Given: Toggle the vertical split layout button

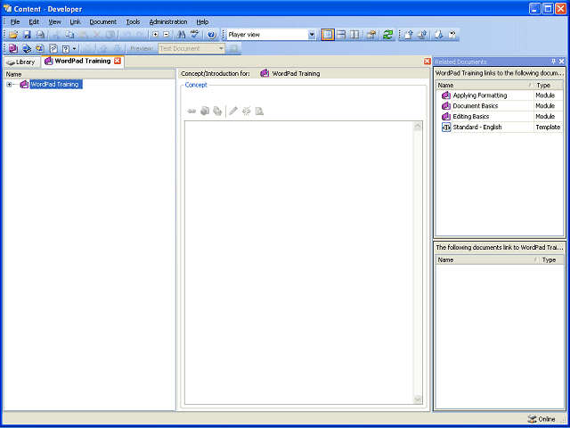Looking at the screenshot, I should (x=354, y=35).
